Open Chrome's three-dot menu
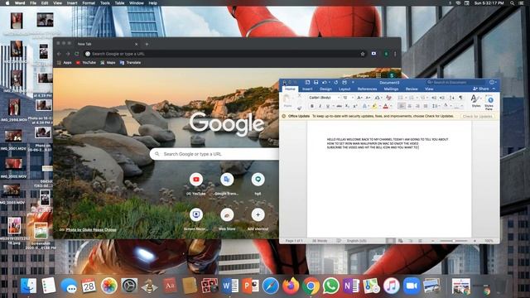Screen dimensions: 530x298 pyautogui.click(x=395, y=54)
